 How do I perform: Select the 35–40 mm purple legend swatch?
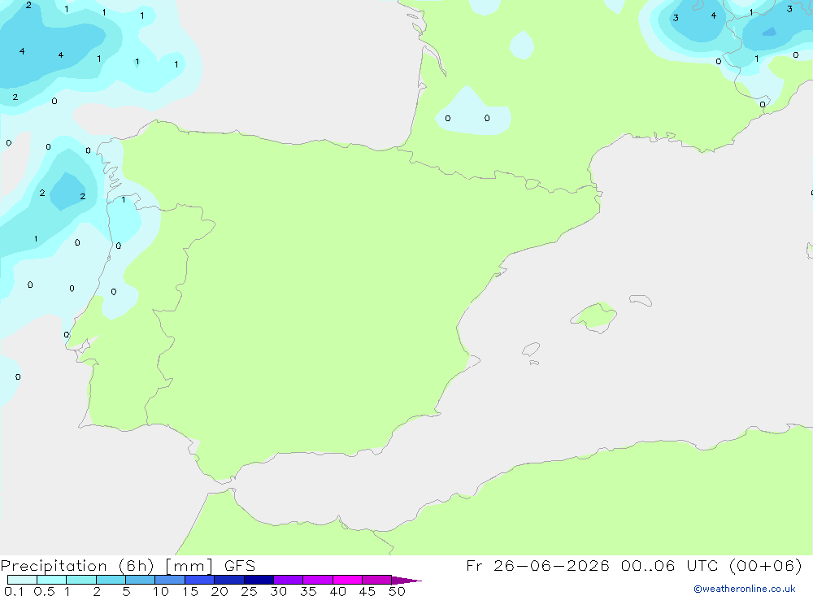point(318,580)
